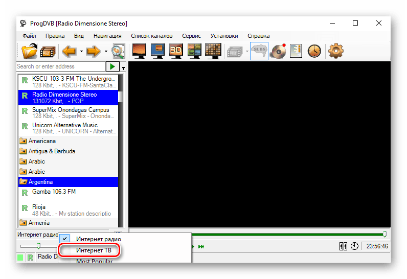407x279 pixels.
Task: Select the SuperMix Onondagas Campus channel
Action: click(69, 113)
